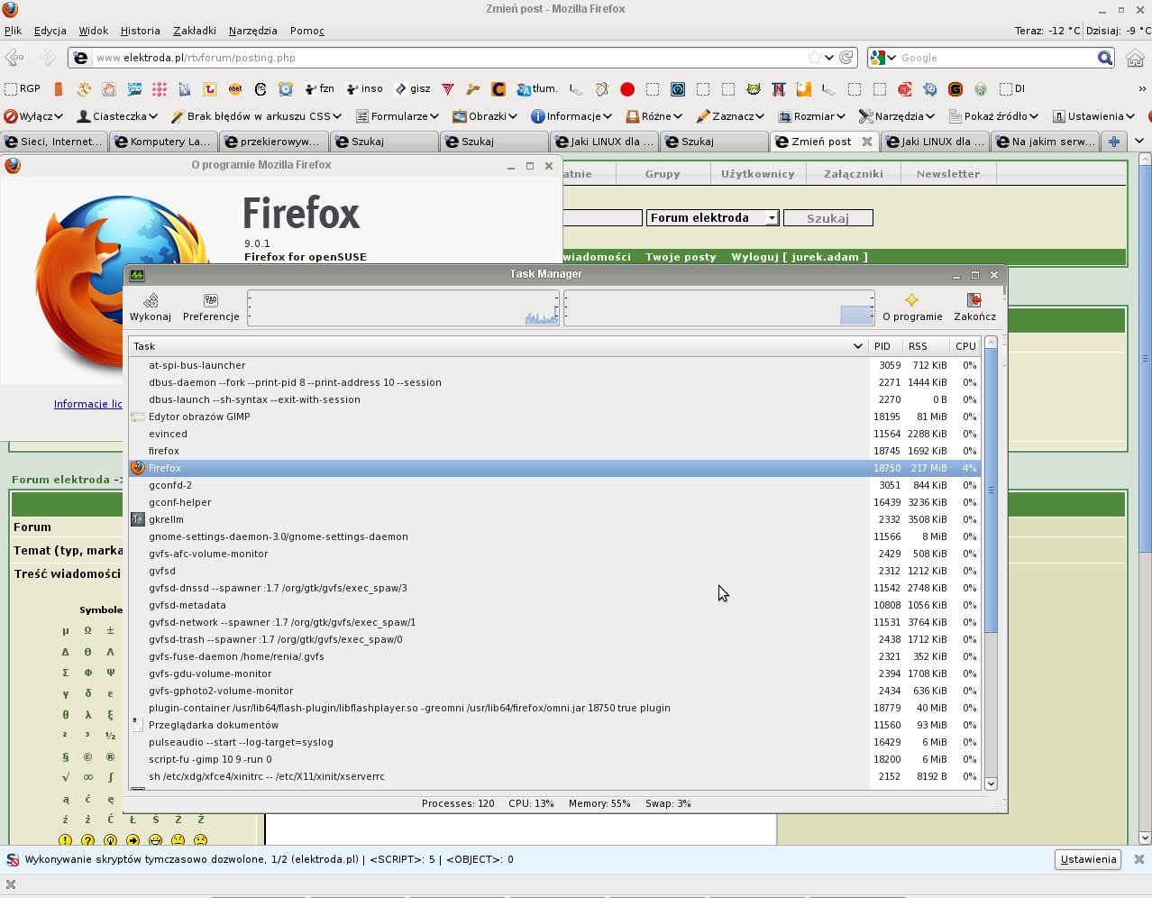Open the Task column dropdown arrow
The height and width of the screenshot is (898, 1152).
coord(857,346)
